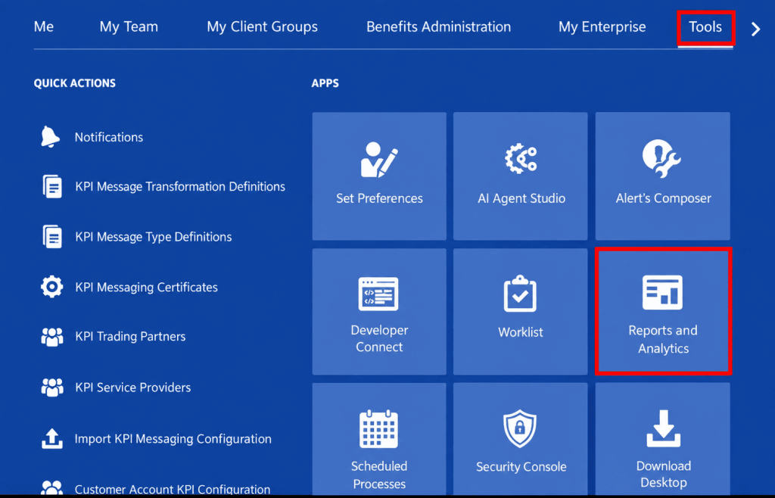Open the KPI Service Providers link
Image resolution: width=775 pixels, height=498 pixels.
pyautogui.click(x=133, y=388)
